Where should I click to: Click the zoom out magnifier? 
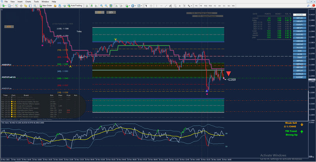pyautogui.click(x=106, y=6)
